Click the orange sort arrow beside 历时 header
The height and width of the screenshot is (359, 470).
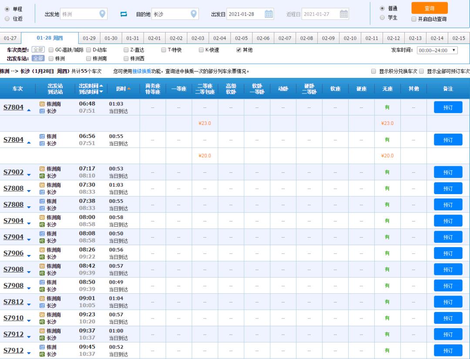click(129, 89)
